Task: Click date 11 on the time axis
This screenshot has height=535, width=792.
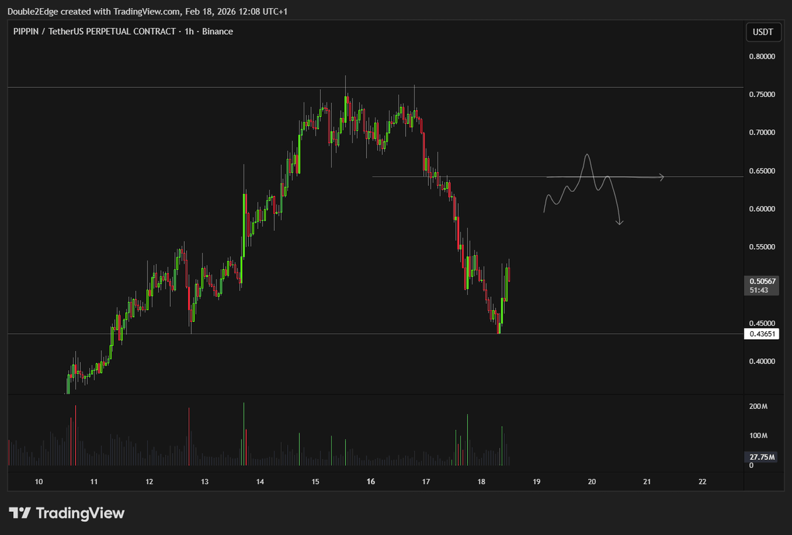Action: pyautogui.click(x=94, y=482)
